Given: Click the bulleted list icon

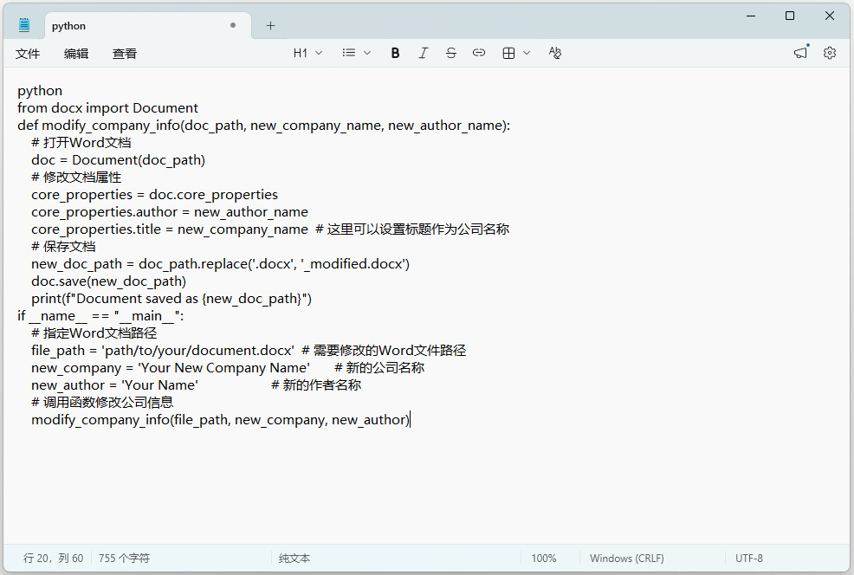Looking at the screenshot, I should [x=348, y=53].
